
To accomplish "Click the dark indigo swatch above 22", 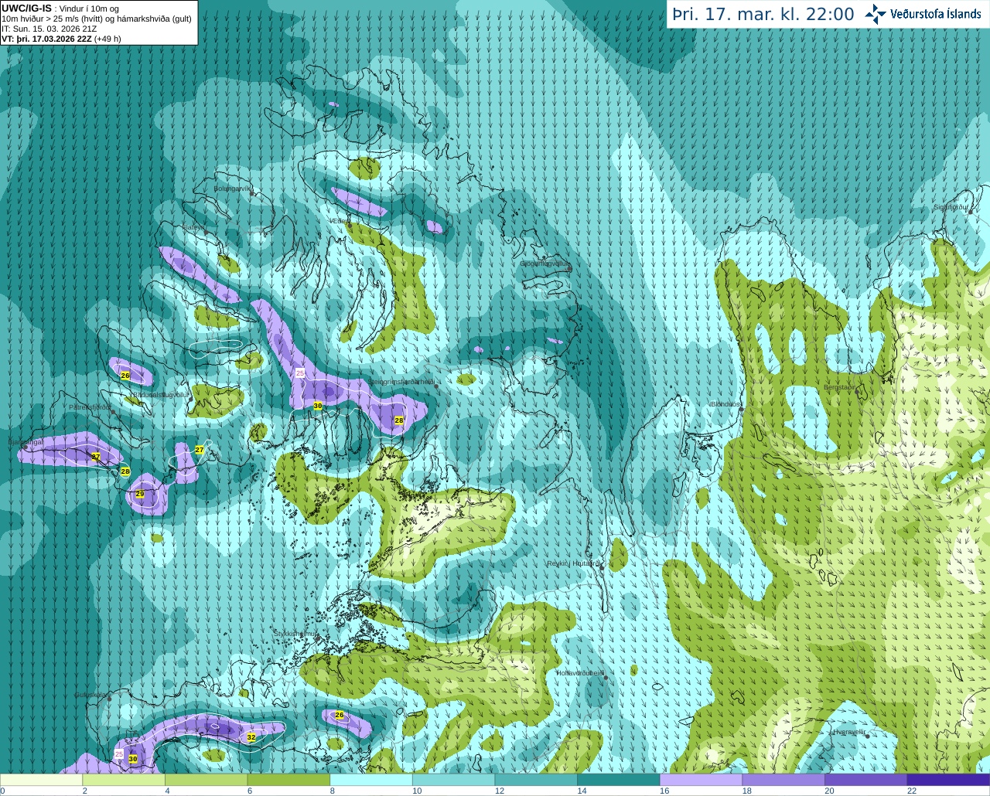I will pos(948,779).
